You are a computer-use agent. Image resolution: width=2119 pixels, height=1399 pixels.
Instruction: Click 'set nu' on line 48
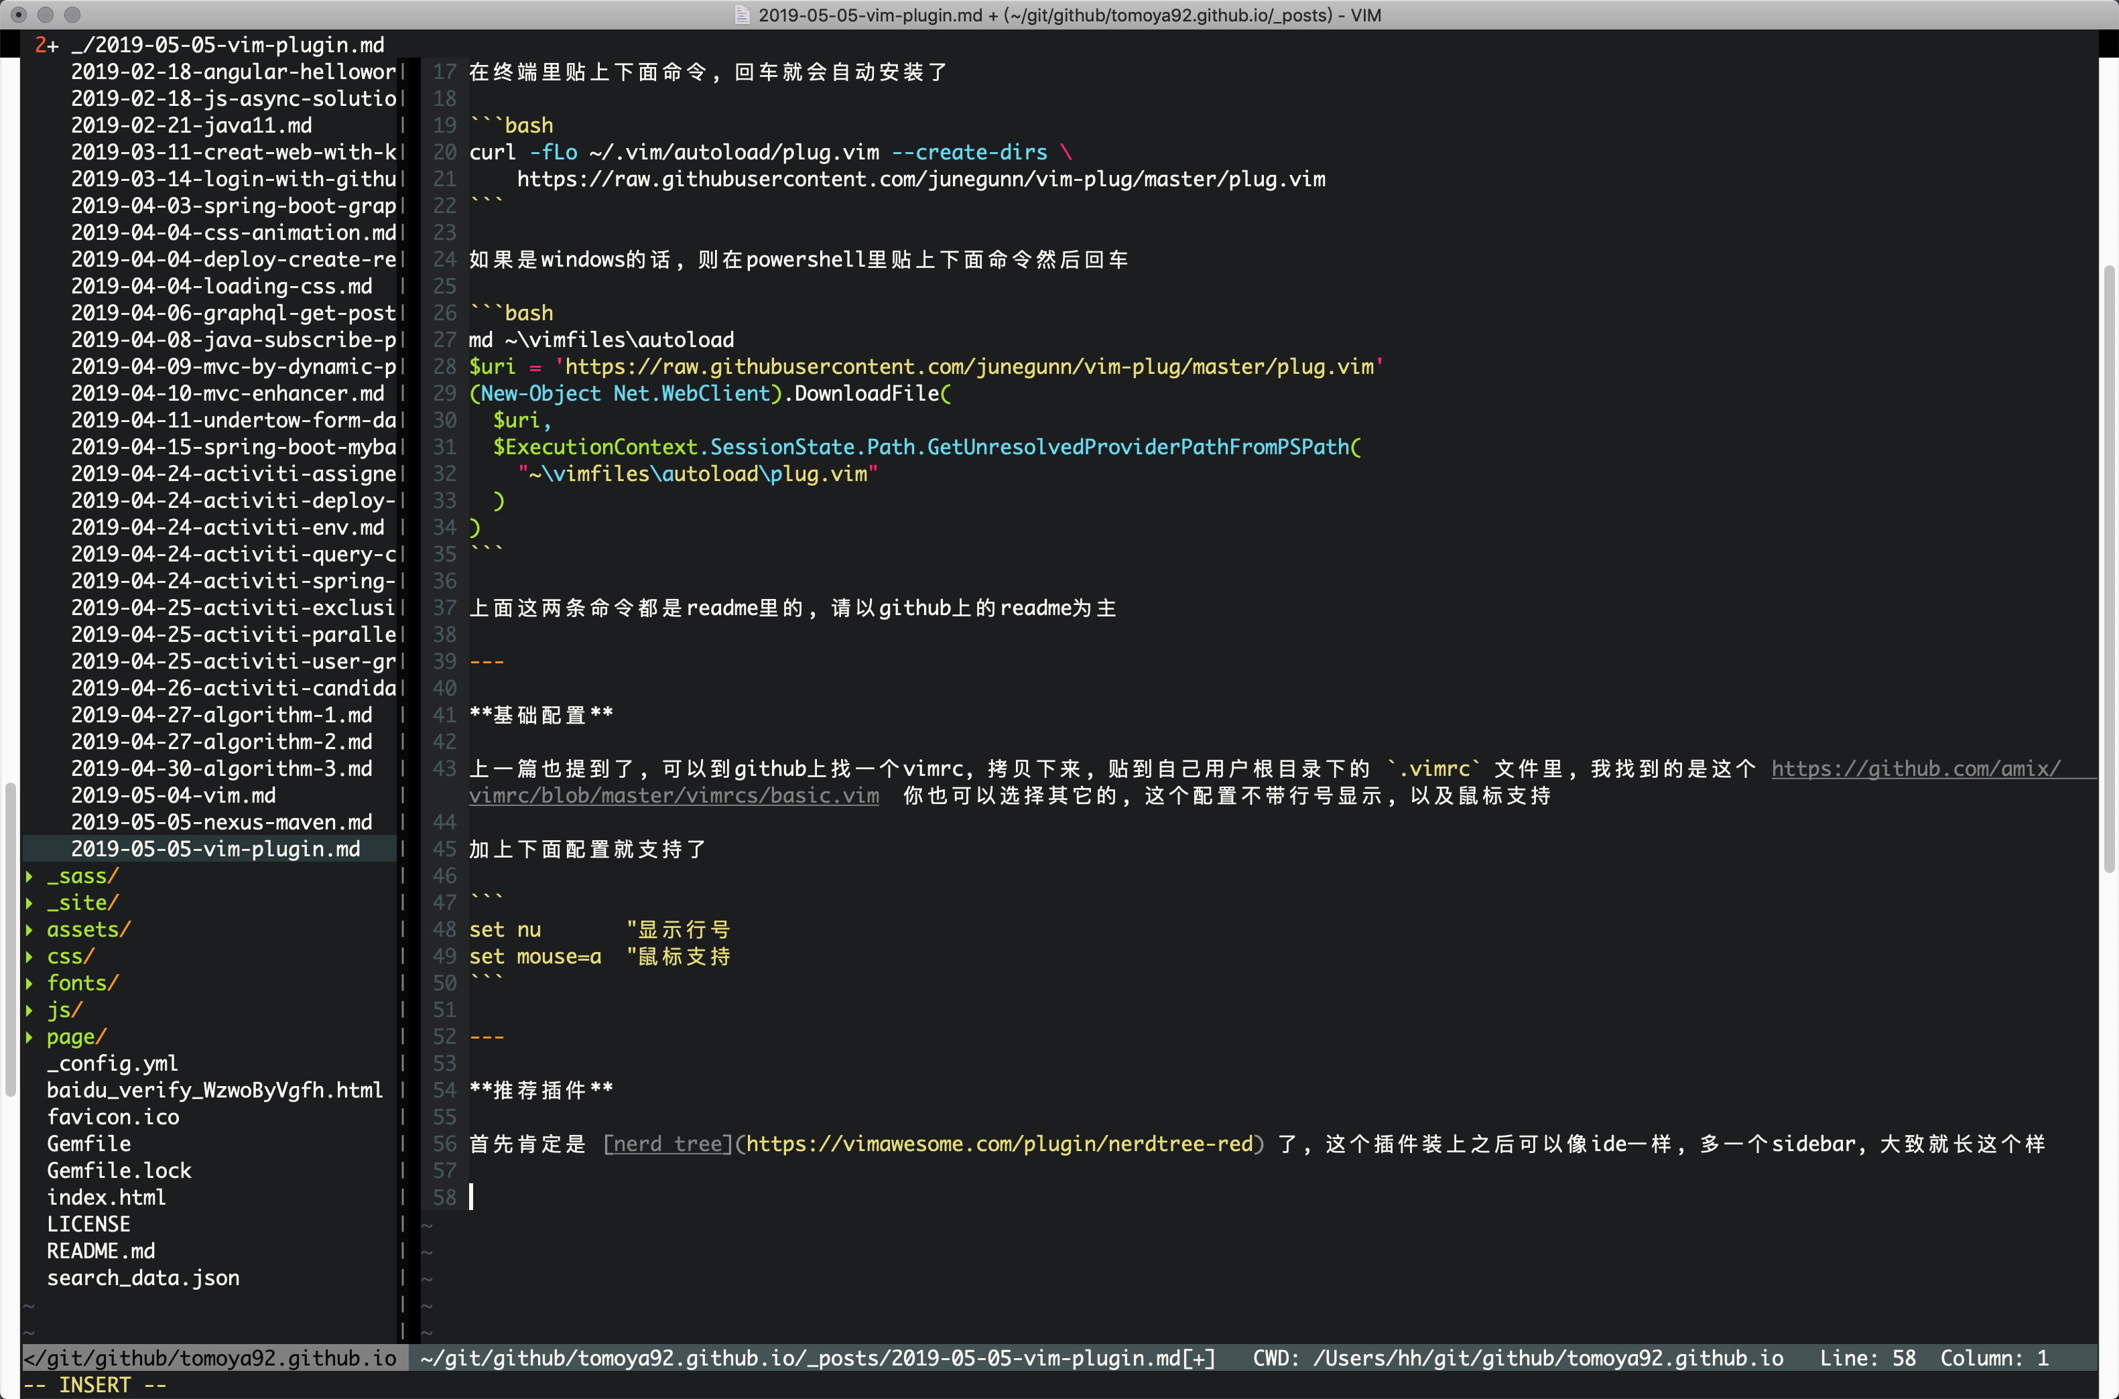click(505, 930)
